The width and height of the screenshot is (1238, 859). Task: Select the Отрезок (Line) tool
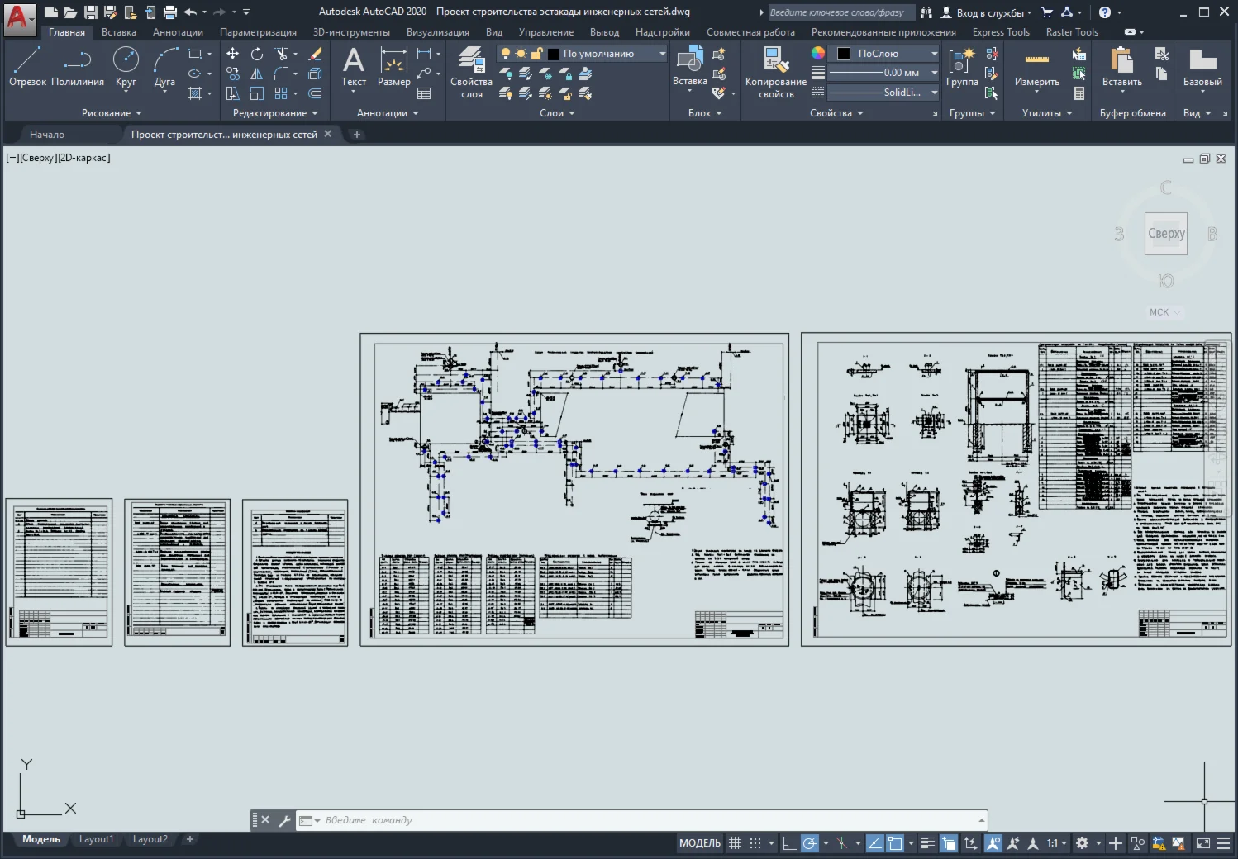pos(27,66)
